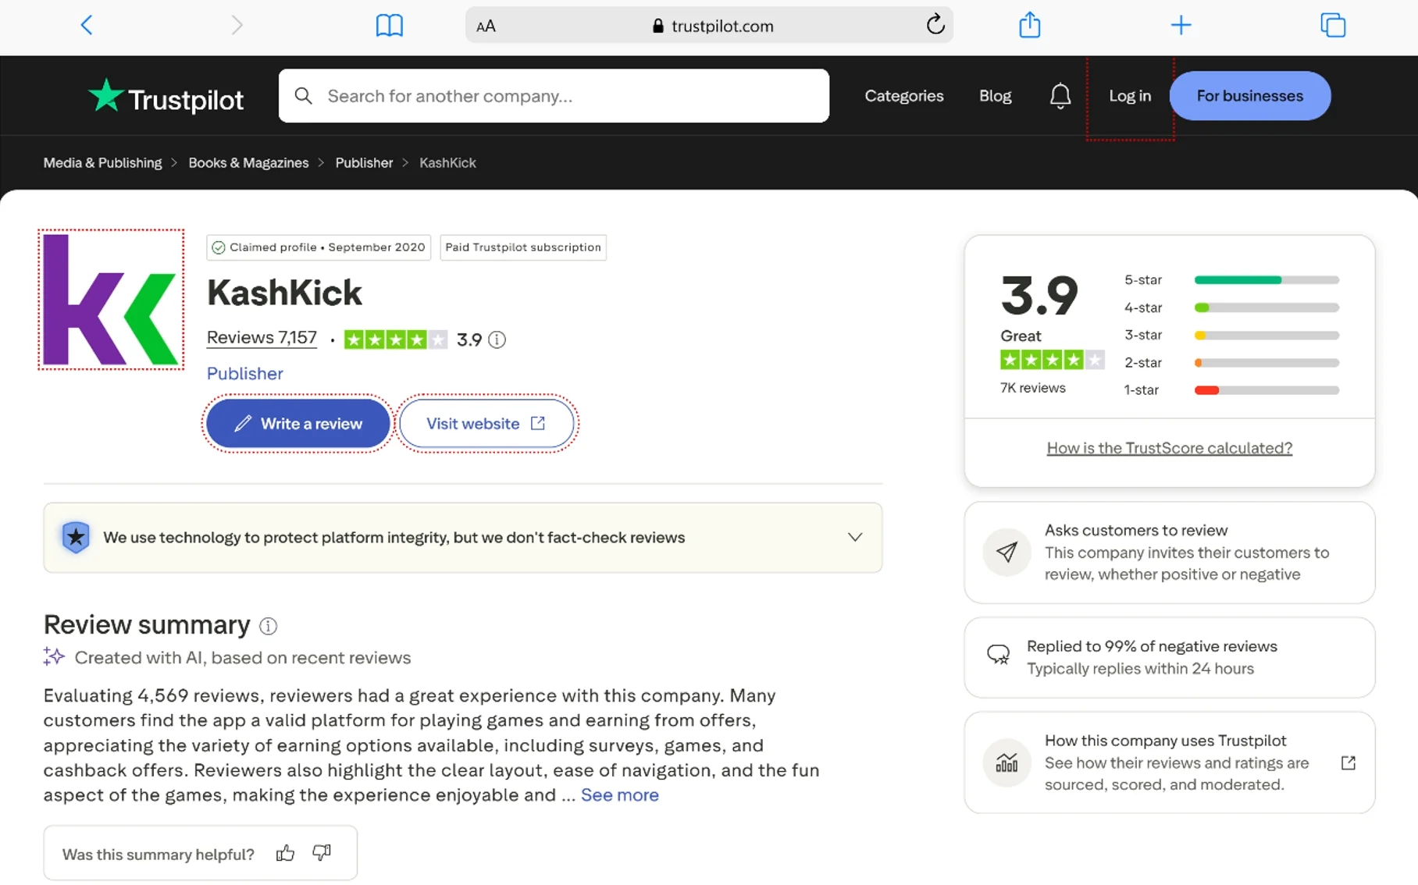1418x885 pixels.
Task: Click the claimed profile checkmark icon
Action: pos(219,247)
